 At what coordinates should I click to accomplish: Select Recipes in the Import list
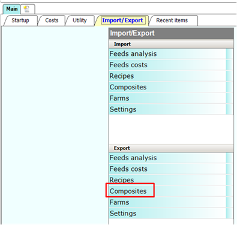click(x=171, y=76)
